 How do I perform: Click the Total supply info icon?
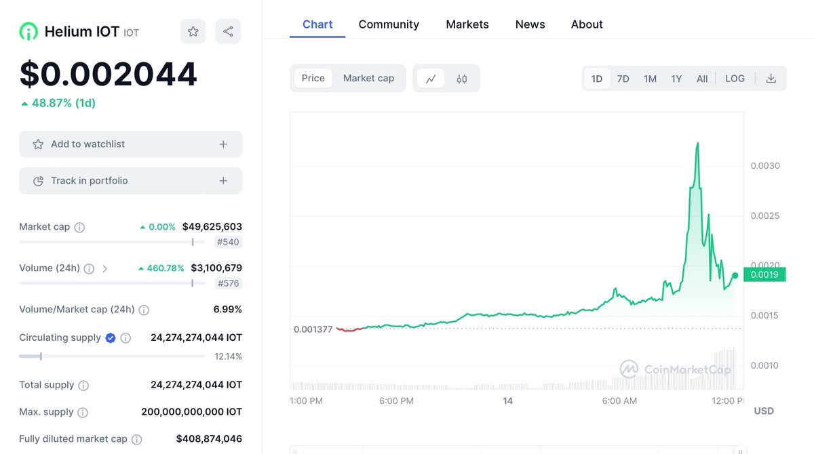83,386
